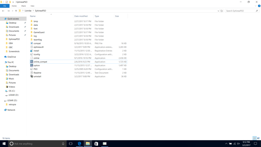Expand the address bar history dropdown

point(218,11)
